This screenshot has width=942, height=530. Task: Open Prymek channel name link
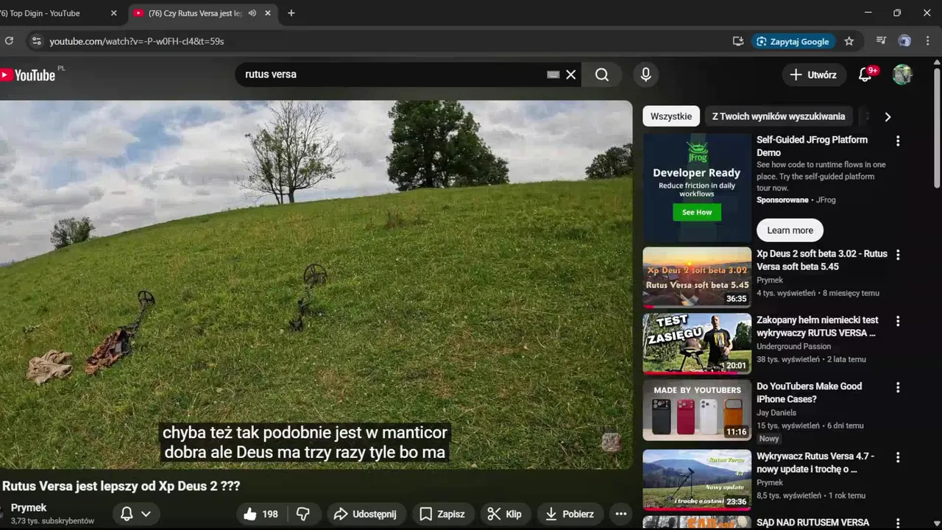[x=29, y=508]
